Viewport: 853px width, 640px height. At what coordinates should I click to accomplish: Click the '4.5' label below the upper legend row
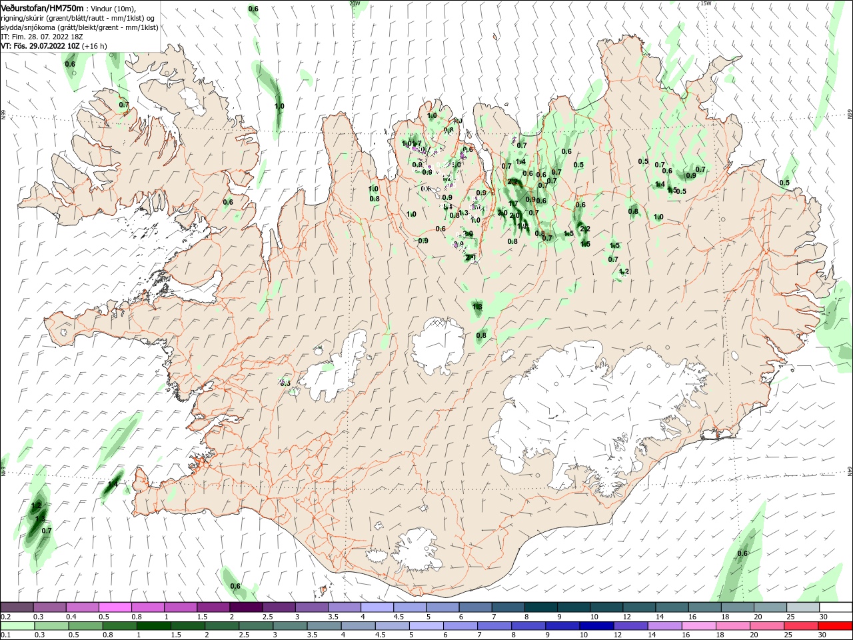(399, 617)
